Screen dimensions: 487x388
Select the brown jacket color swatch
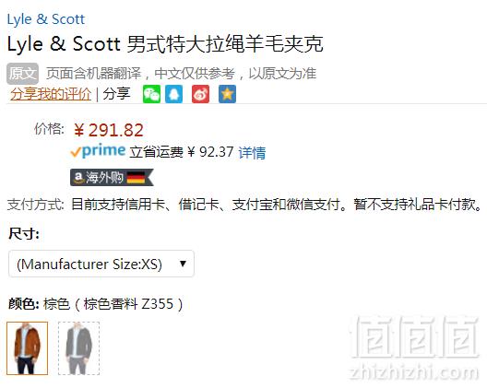coord(28,348)
